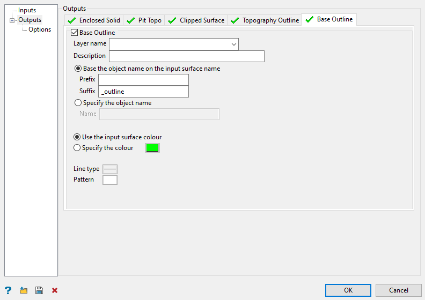The width and height of the screenshot is (425, 300).
Task: Click the load settings folder icon
Action: tap(24, 290)
